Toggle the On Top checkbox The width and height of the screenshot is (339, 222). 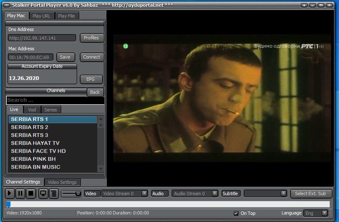click(x=236, y=213)
